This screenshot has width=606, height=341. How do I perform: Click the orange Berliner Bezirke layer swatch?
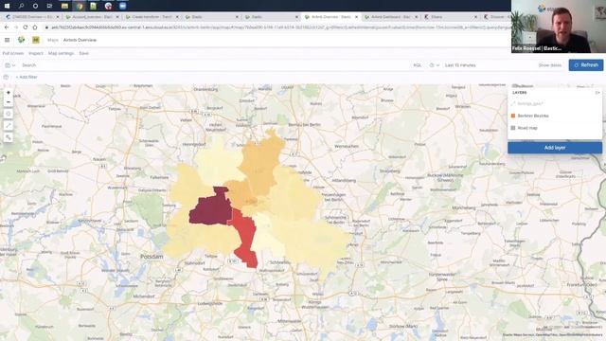point(513,116)
